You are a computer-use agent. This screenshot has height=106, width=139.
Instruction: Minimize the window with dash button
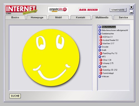tap(131, 12)
